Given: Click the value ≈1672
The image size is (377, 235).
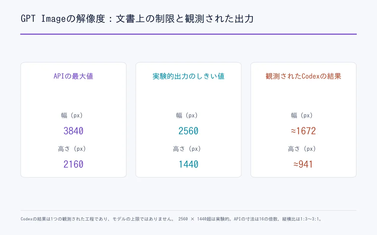Looking at the screenshot, I should click(x=303, y=131).
